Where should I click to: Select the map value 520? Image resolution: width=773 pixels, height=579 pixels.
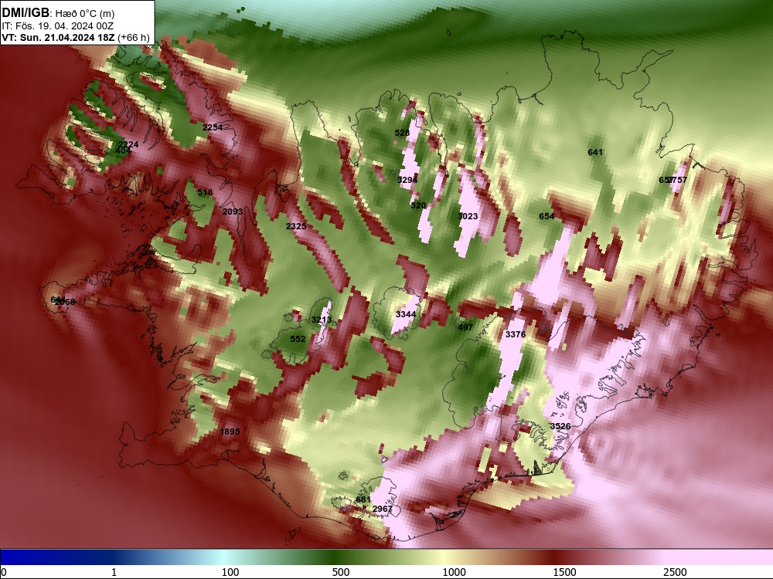click(x=418, y=205)
